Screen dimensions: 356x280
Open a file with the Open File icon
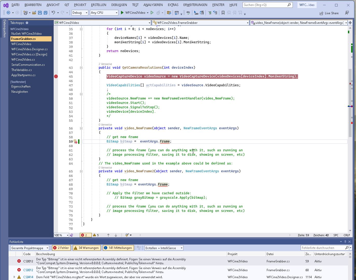click(x=34, y=12)
